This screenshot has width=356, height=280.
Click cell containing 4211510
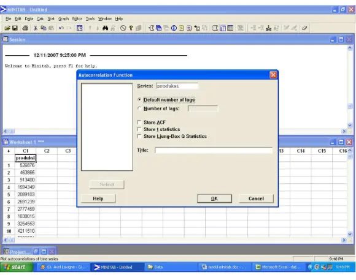point(25,231)
